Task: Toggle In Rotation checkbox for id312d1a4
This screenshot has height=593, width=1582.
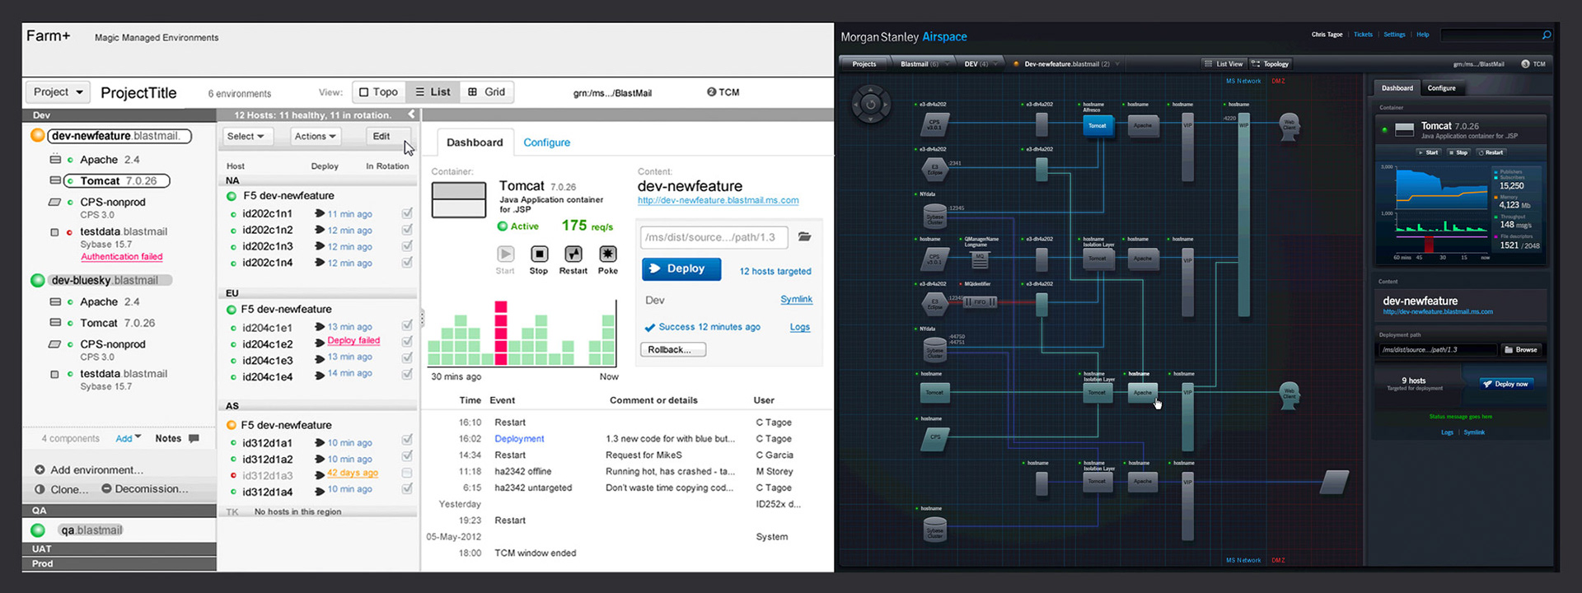Action: point(407,488)
